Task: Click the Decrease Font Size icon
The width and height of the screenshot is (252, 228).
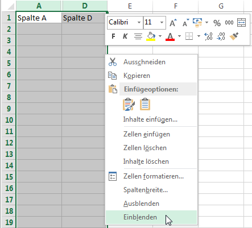Action: pos(185,23)
